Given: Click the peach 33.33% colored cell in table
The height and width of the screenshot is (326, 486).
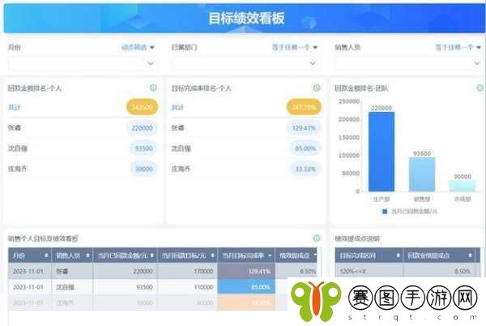Looking at the screenshot, I should coord(246,302).
